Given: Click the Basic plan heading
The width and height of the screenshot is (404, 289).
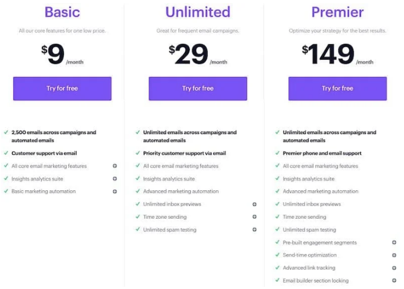Looking at the screenshot, I should tap(62, 11).
